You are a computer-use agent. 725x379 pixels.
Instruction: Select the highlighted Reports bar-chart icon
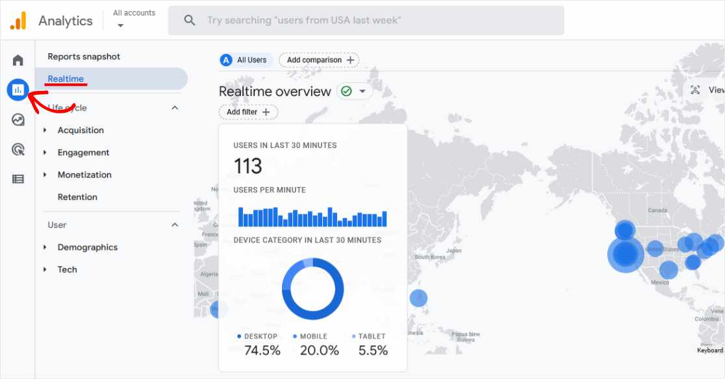click(x=18, y=90)
